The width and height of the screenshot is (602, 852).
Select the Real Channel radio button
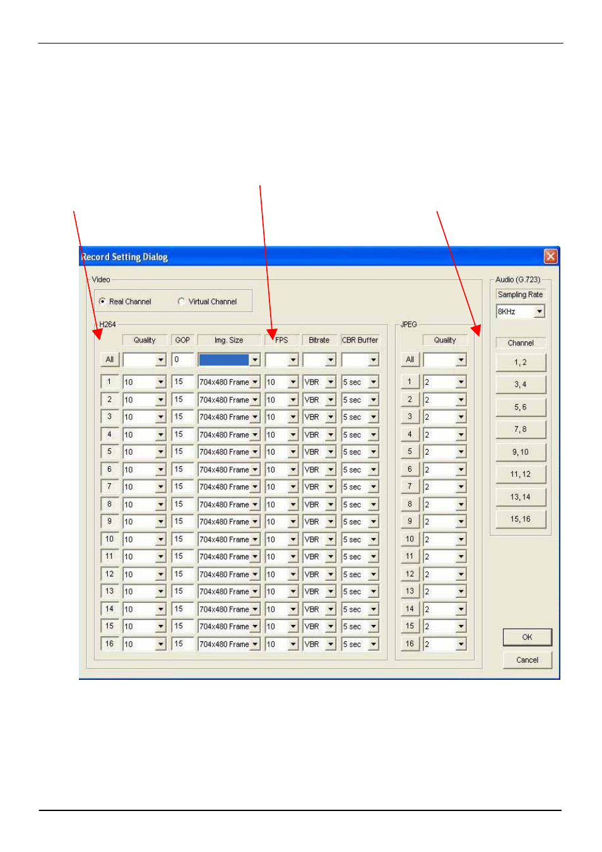click(102, 301)
